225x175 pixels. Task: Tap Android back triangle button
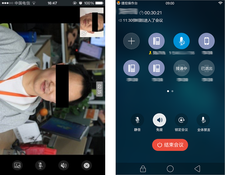point(197,169)
